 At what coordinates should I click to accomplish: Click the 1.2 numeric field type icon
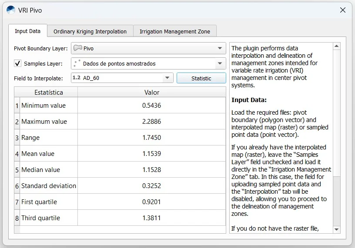coord(77,78)
